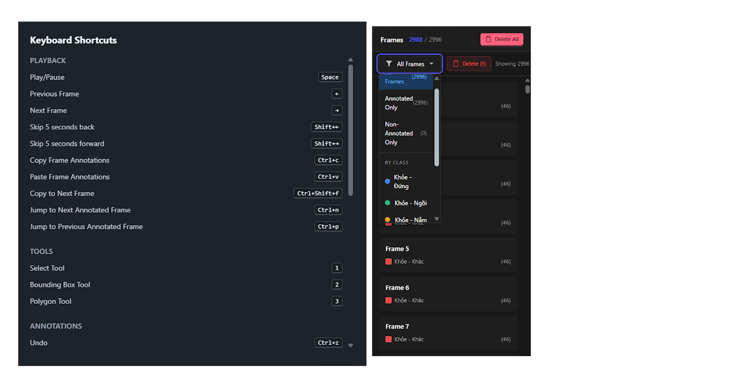This screenshot has height=391, width=729.
Task: Click the trash icon in Delete (1)
Action: click(x=456, y=64)
